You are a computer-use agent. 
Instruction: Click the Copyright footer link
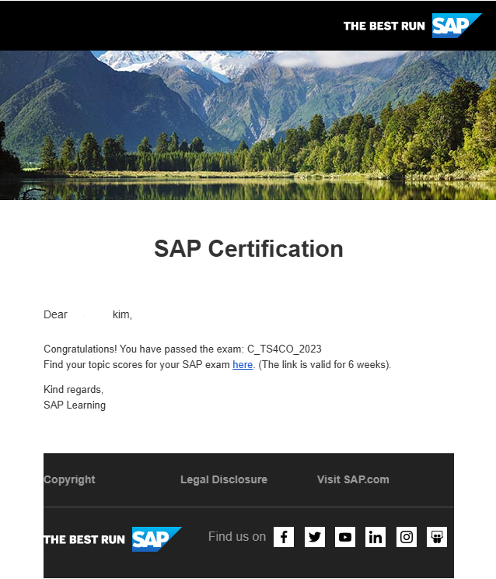(69, 479)
